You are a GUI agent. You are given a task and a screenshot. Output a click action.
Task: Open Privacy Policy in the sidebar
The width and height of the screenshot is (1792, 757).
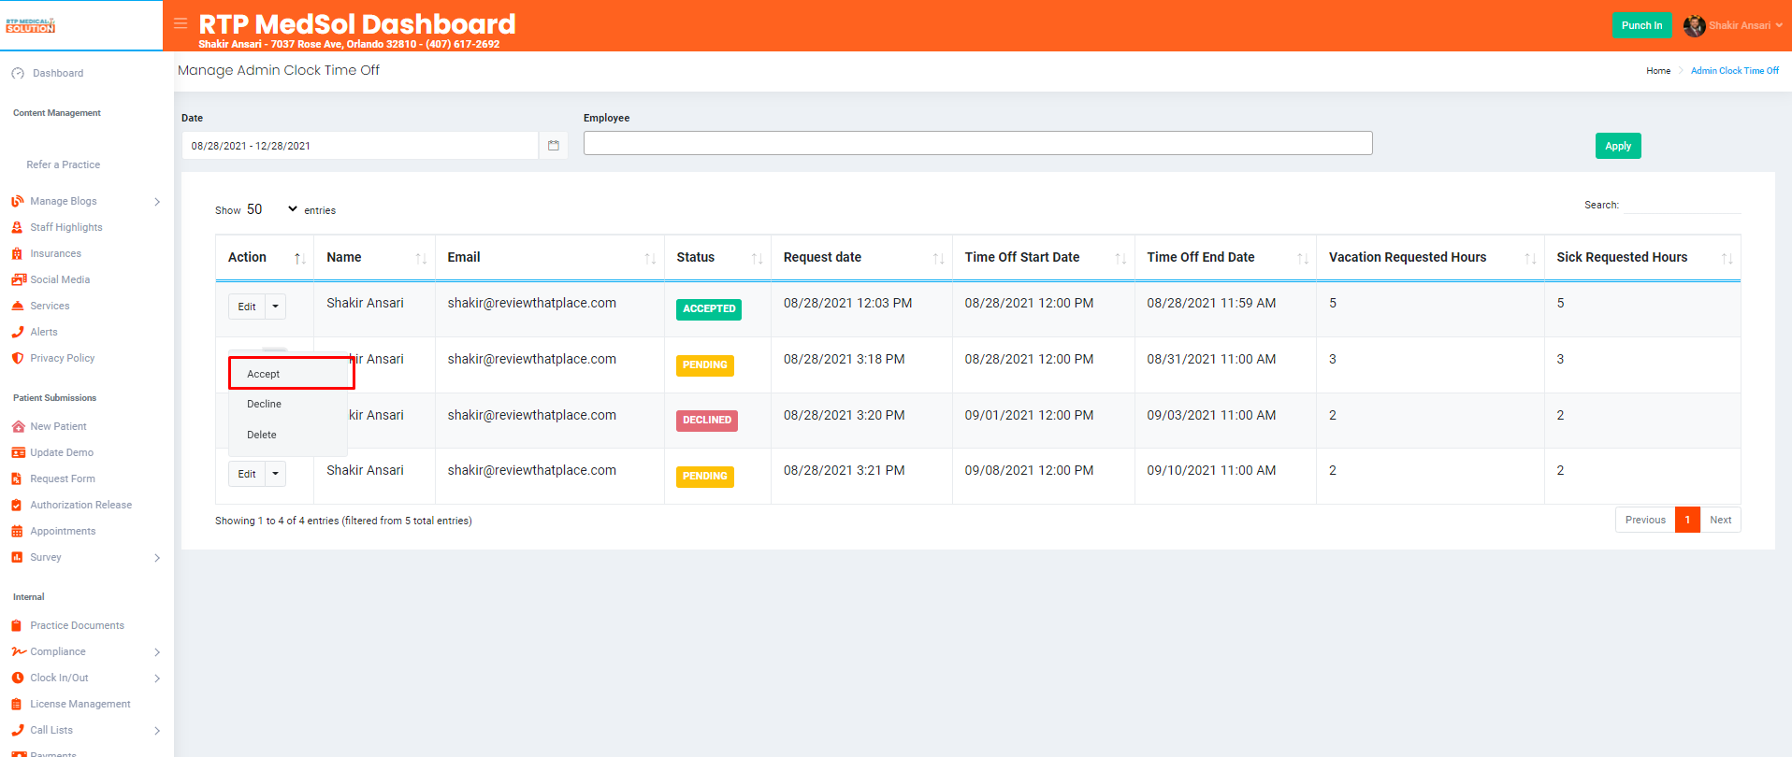[62, 358]
